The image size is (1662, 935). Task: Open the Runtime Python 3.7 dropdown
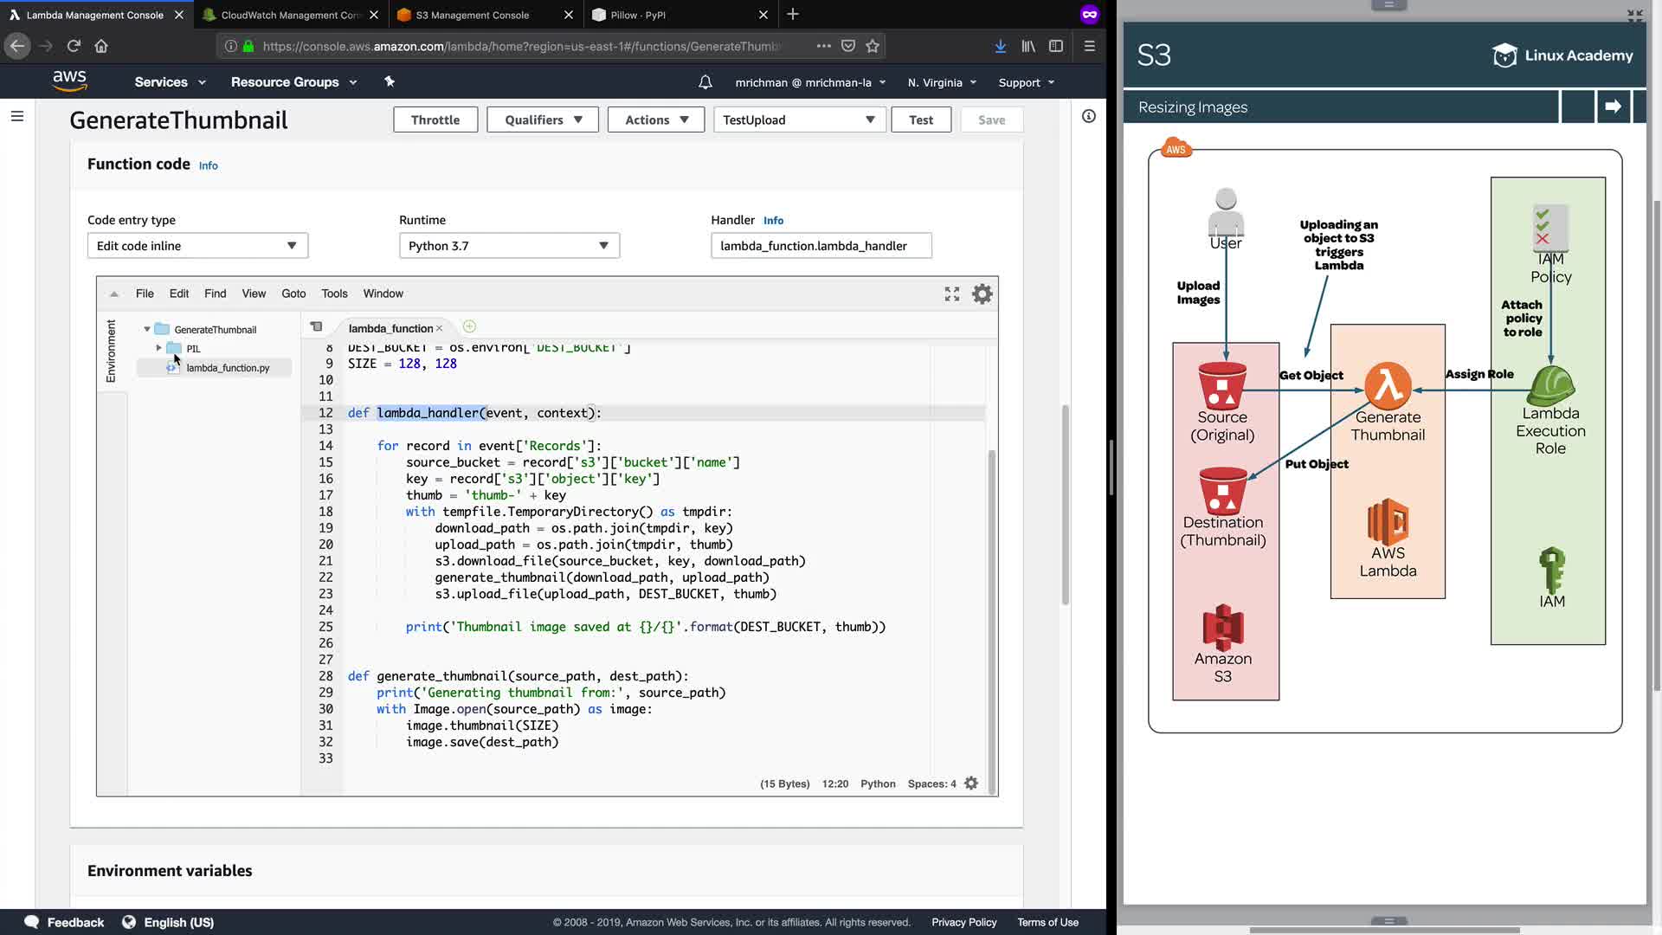[509, 246]
